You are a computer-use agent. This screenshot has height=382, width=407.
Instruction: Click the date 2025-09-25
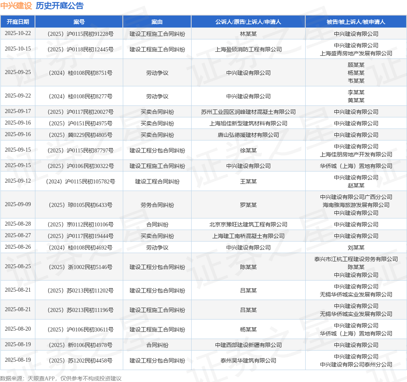point(17,72)
